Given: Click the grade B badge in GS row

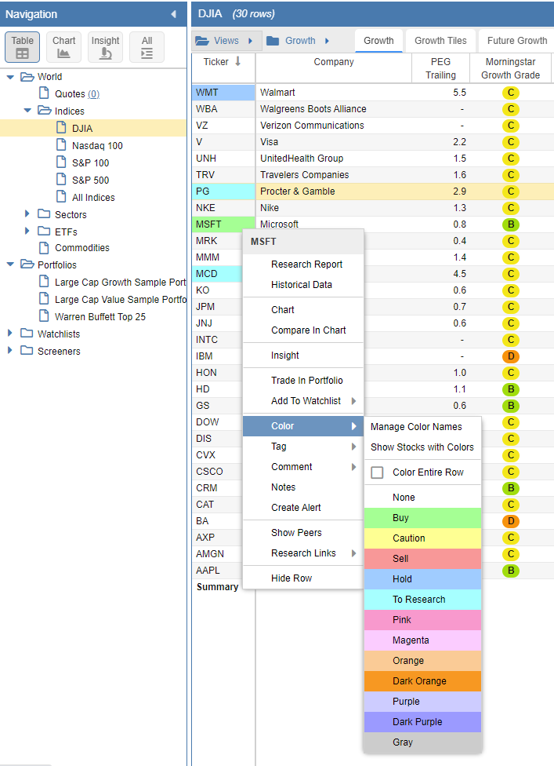Looking at the screenshot, I should (511, 406).
